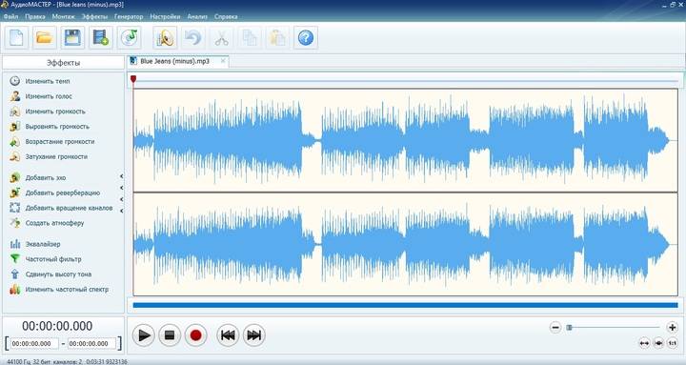Viewport: 686px width, 365px height.
Task: Open the Монтаж menu
Action: (x=64, y=16)
